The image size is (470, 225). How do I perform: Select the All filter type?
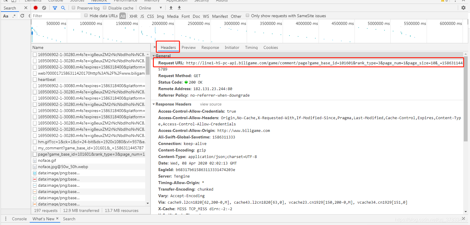click(x=123, y=16)
